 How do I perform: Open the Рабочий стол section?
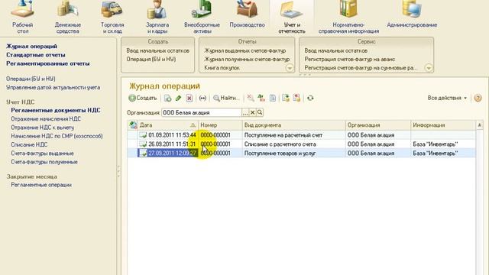(x=22, y=18)
